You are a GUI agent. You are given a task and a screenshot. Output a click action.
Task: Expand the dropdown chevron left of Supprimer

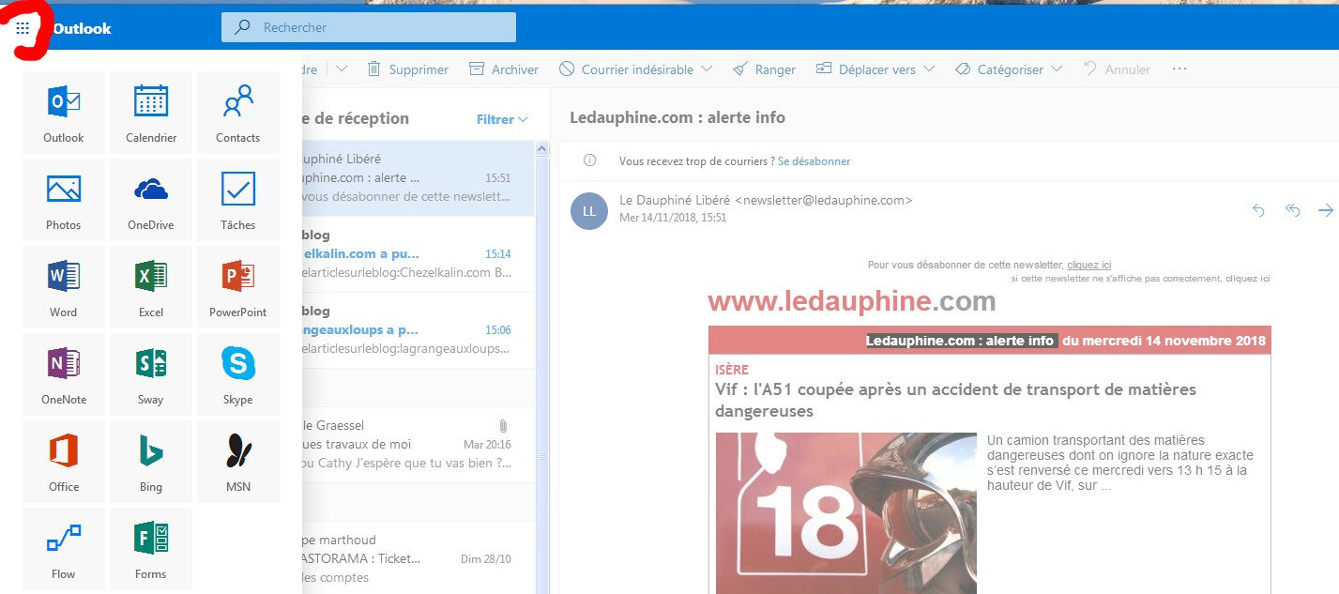(x=342, y=69)
